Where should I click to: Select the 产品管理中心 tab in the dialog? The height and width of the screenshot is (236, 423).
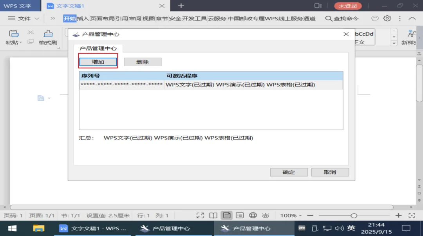(x=98, y=48)
